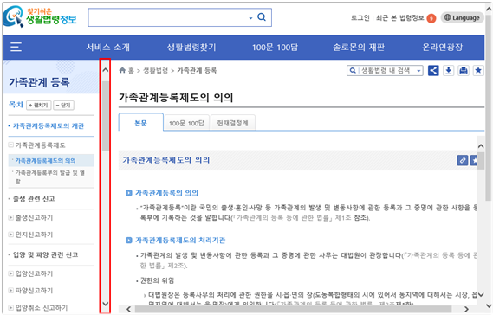Click horizontal scrollbar right arrow
Viewport: 493px width, 315px height.
coord(467,309)
